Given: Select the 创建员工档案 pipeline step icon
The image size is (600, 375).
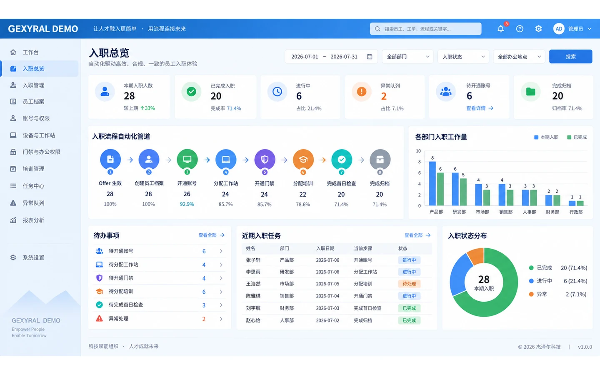Looking at the screenshot, I should click(149, 160).
